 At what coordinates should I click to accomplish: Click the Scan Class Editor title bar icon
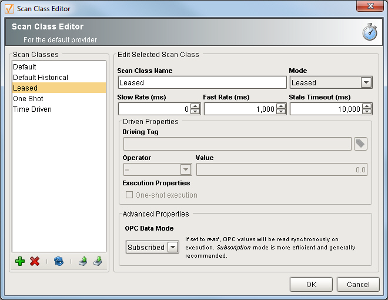9,8
